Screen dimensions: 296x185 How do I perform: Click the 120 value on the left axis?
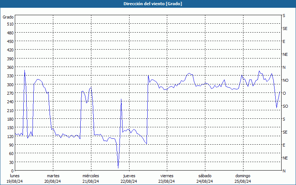click(10, 137)
